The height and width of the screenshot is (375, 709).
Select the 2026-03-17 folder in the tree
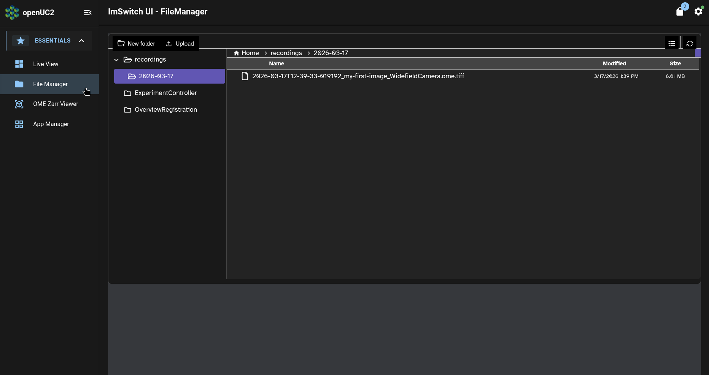tap(156, 76)
